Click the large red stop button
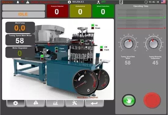The width and height of the screenshot is (168, 115). [x=152, y=100]
